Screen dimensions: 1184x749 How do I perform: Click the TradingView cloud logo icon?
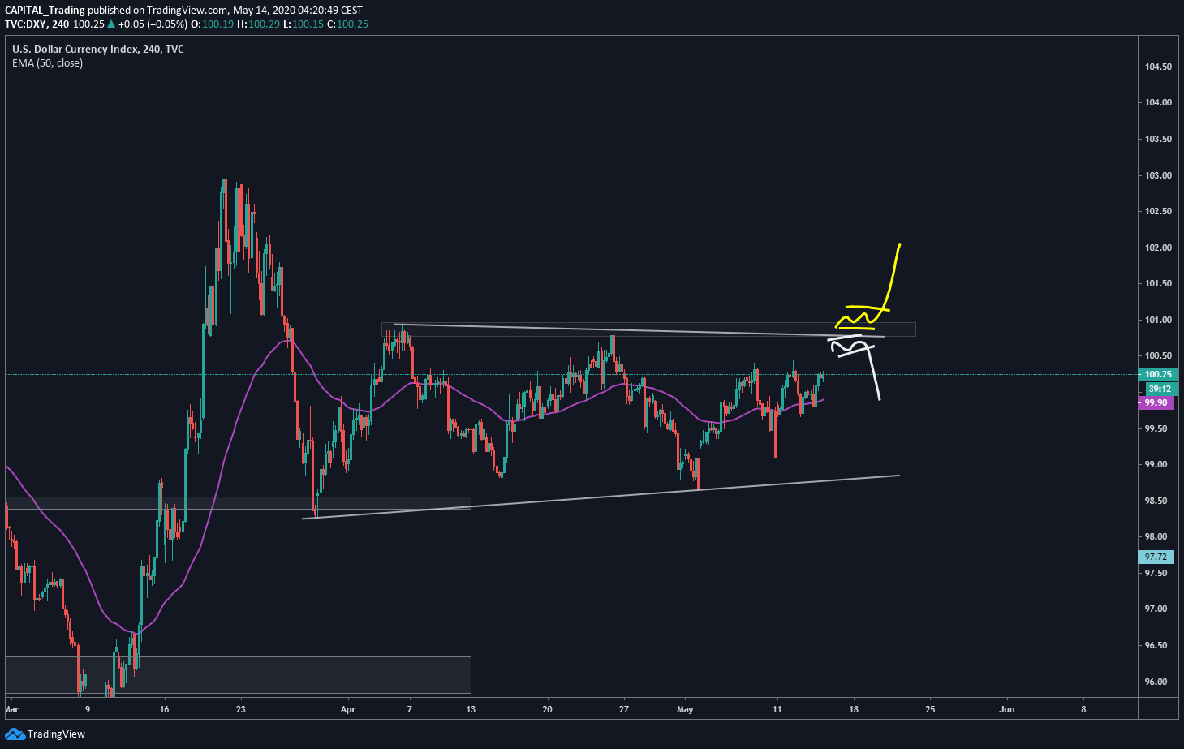[x=15, y=734]
